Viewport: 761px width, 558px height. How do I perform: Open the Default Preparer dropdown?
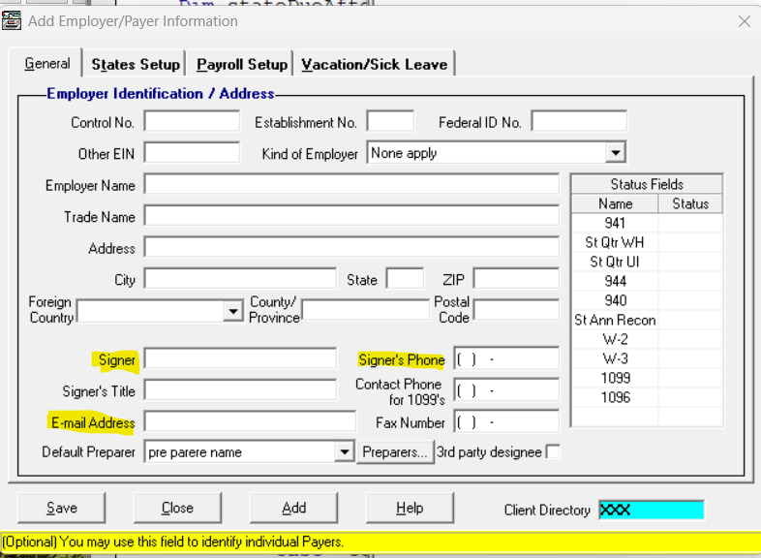[344, 452]
